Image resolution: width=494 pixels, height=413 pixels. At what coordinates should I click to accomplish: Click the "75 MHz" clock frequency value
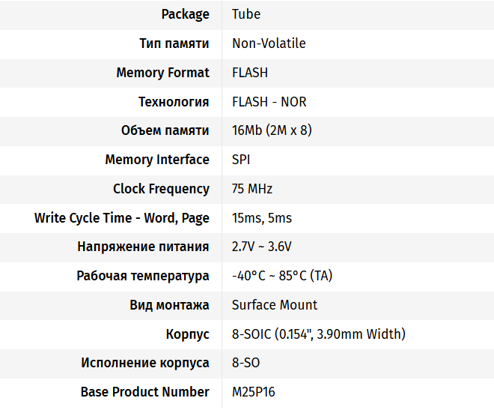tap(252, 189)
